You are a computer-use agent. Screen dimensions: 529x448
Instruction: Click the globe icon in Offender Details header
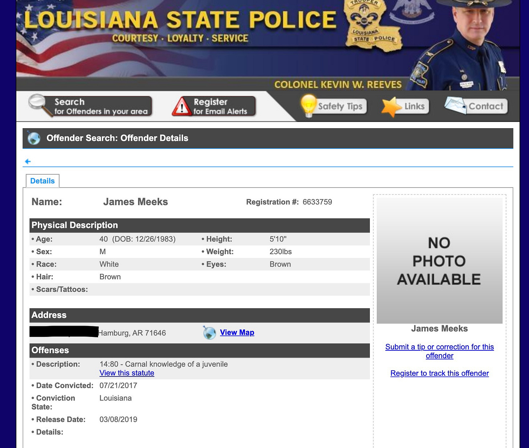(34, 138)
